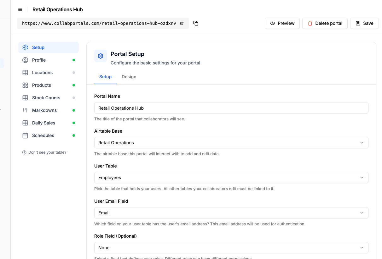
Task: Click gray status dot beside Locations
Action: [x=74, y=73]
